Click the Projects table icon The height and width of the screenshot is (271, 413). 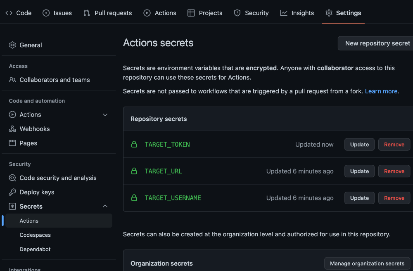[x=191, y=13]
